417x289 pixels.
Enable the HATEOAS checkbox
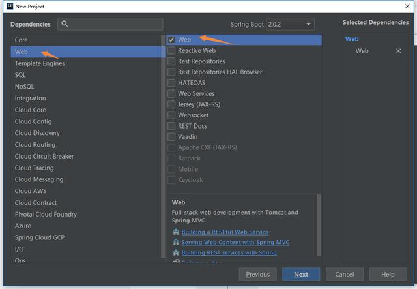171,83
